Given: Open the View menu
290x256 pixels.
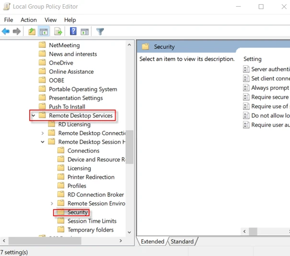Looking at the screenshot, I should (50, 20).
